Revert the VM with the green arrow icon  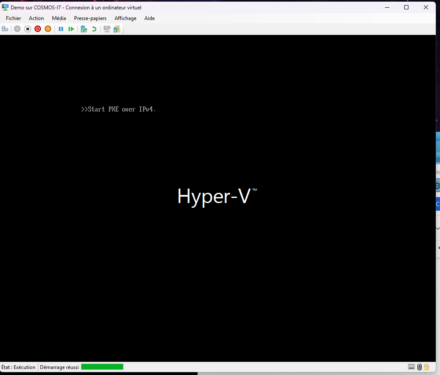[x=94, y=29]
